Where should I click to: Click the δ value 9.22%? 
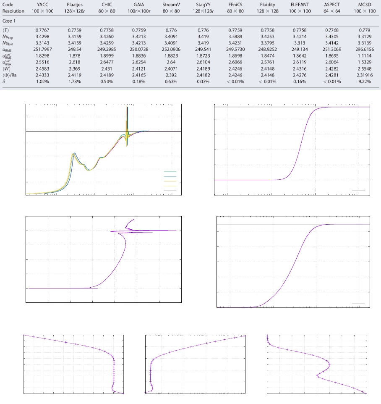point(365,81)
